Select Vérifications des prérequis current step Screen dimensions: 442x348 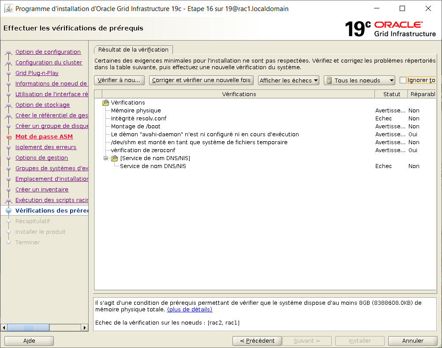[x=52, y=211]
